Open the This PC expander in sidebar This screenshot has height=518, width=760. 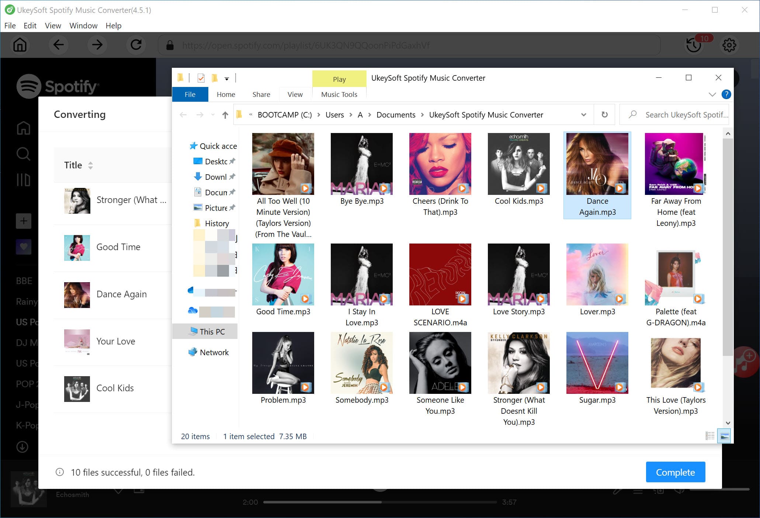180,332
